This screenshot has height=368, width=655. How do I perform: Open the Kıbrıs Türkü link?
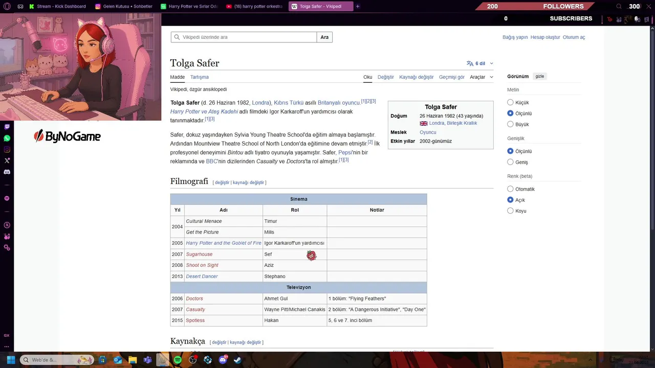[x=289, y=103]
